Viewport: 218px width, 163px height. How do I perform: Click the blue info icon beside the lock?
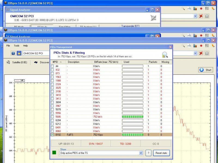tap(13, 53)
